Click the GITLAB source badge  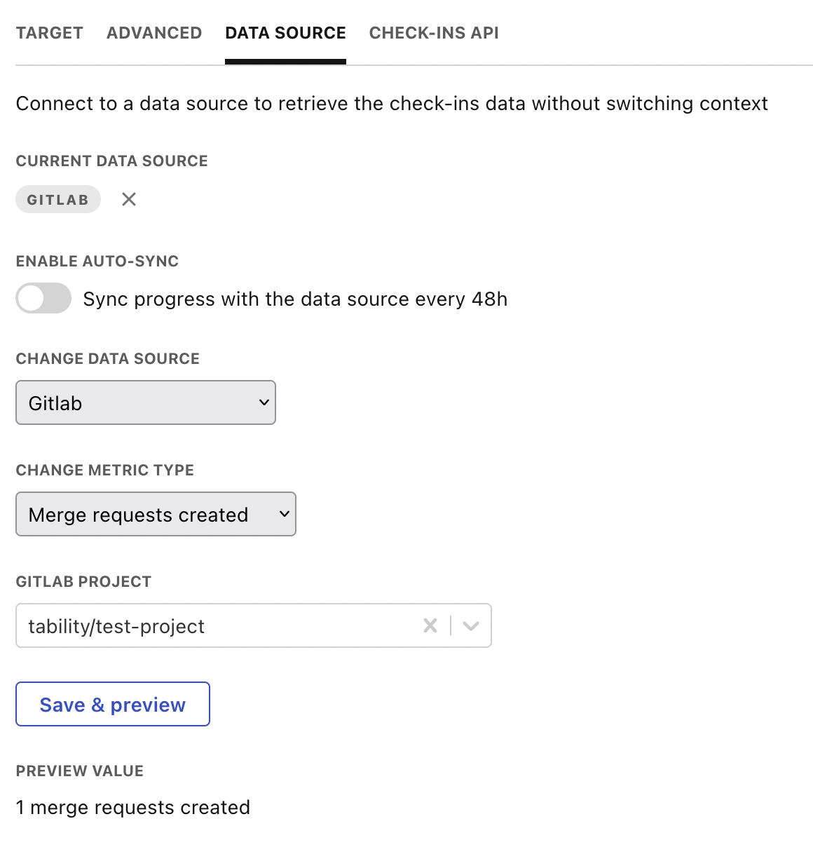(58, 200)
